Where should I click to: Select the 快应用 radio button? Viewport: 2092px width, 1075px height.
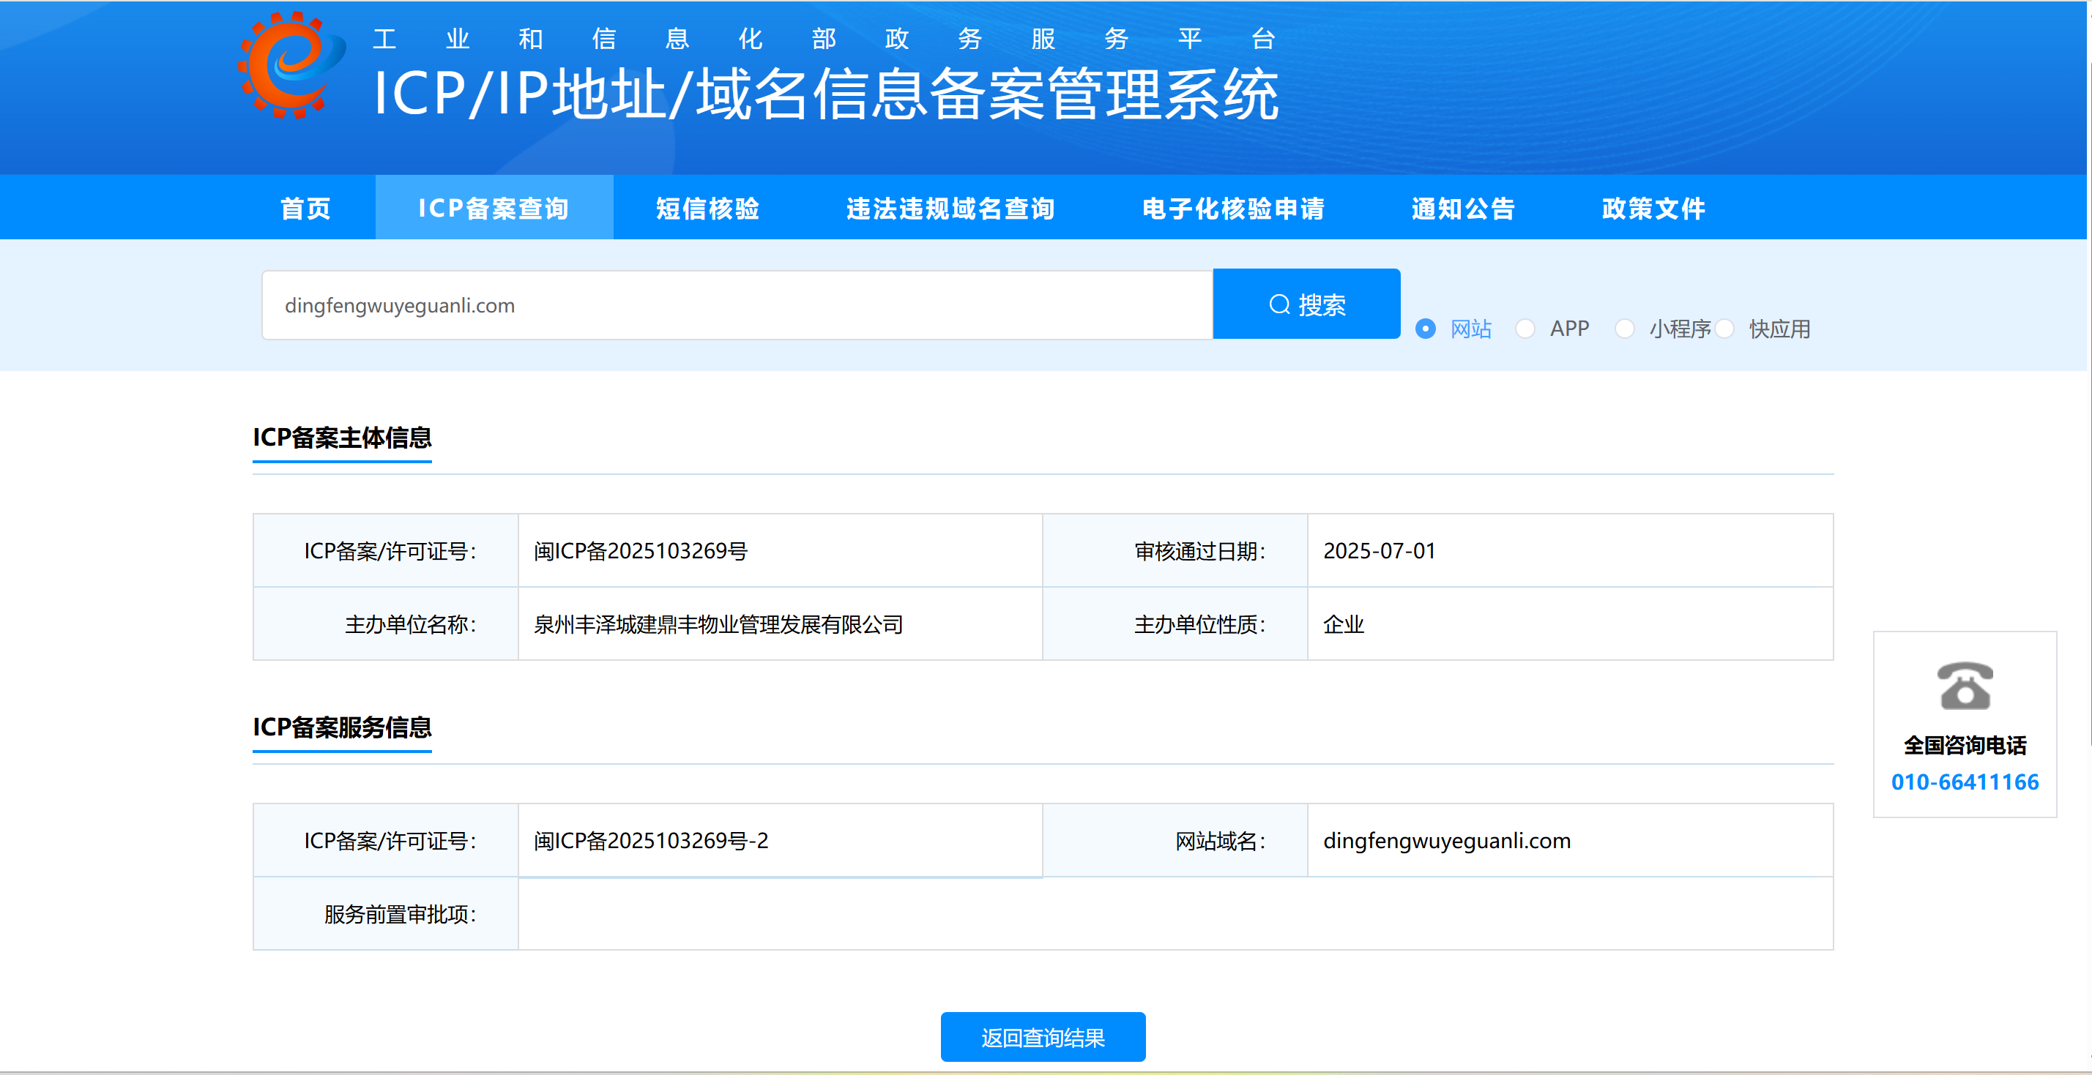coord(1725,329)
